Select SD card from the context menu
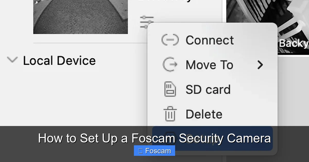The height and width of the screenshot is (162, 309). click(x=208, y=89)
